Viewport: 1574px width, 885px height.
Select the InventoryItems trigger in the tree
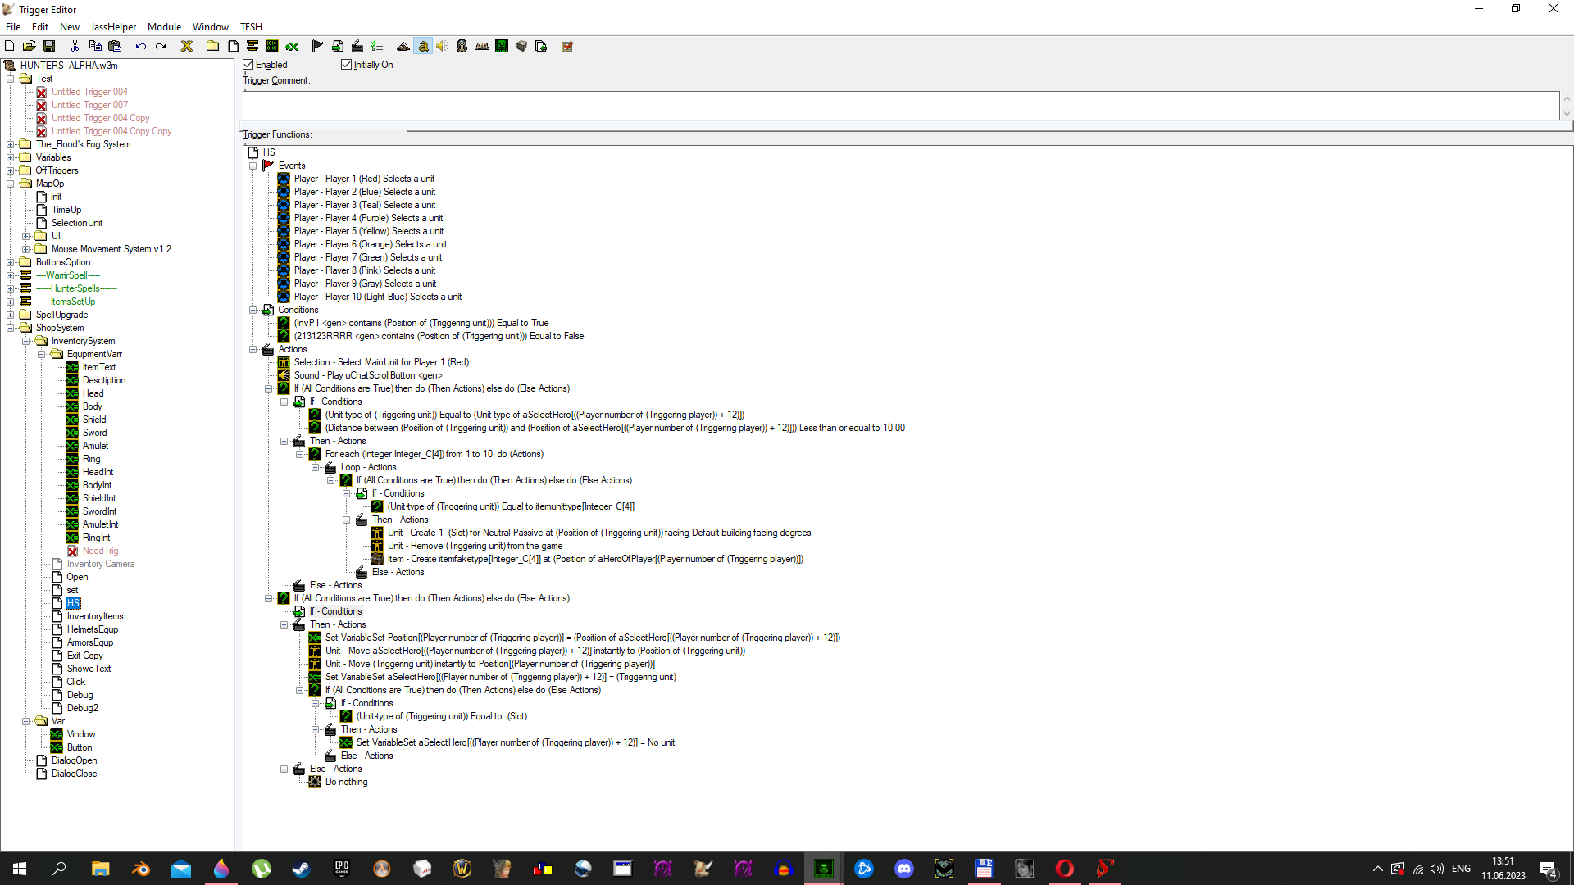tap(95, 616)
